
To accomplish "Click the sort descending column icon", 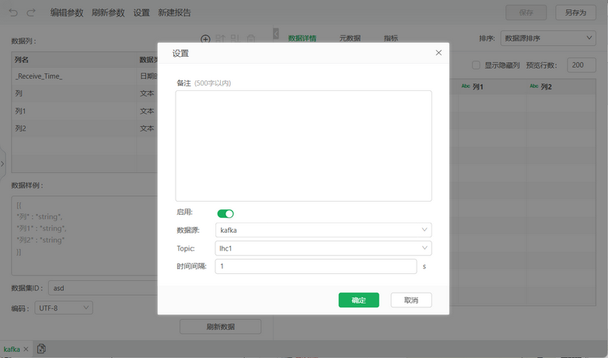I will 235,39.
